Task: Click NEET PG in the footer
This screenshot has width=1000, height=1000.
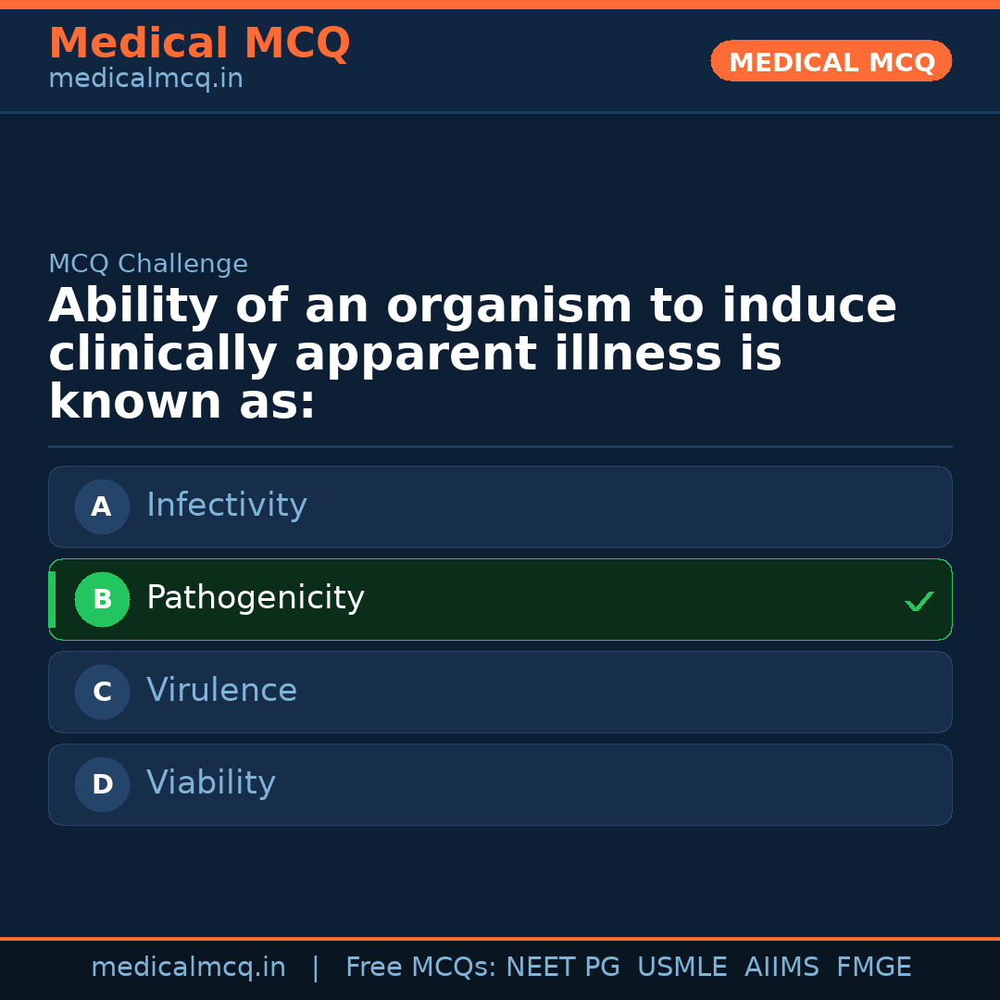Action: 563,968
